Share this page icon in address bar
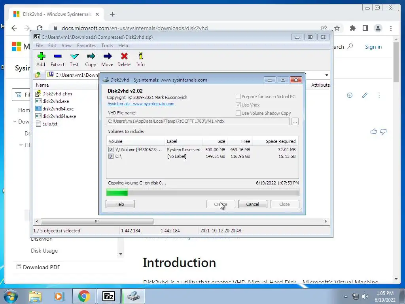The image size is (405, 304). (324, 28)
